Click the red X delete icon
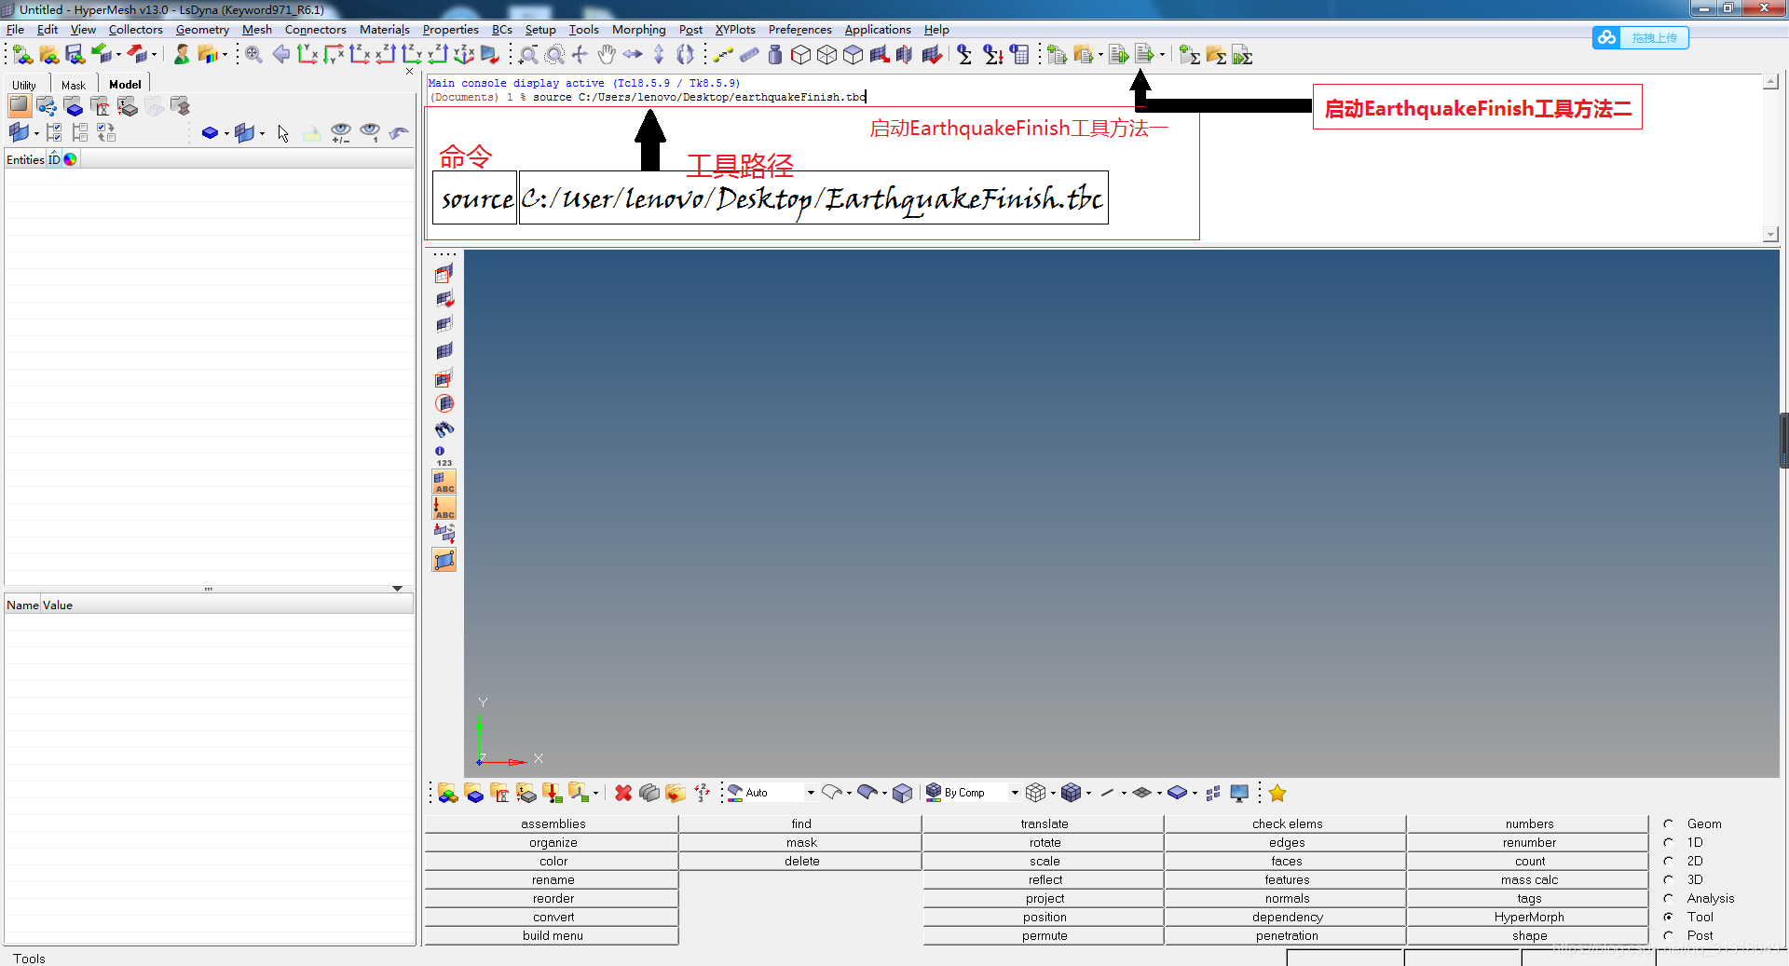The height and width of the screenshot is (966, 1789). [623, 793]
